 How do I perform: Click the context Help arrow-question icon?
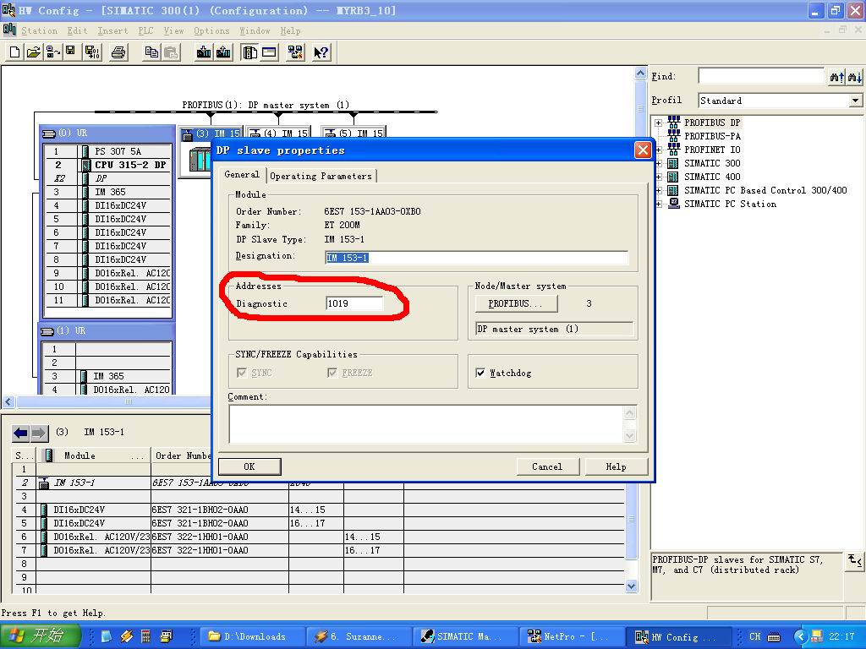point(321,52)
